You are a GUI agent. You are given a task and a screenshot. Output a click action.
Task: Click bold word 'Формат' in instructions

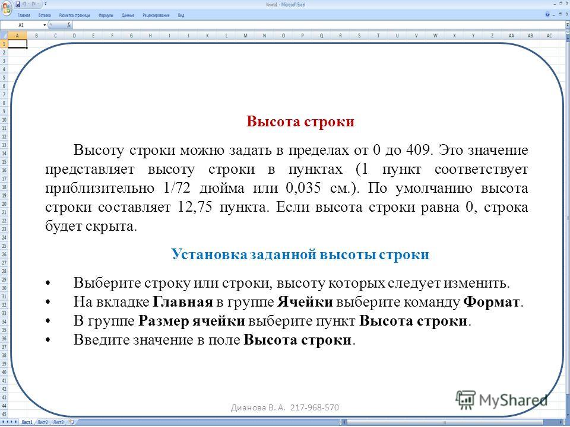point(492,302)
